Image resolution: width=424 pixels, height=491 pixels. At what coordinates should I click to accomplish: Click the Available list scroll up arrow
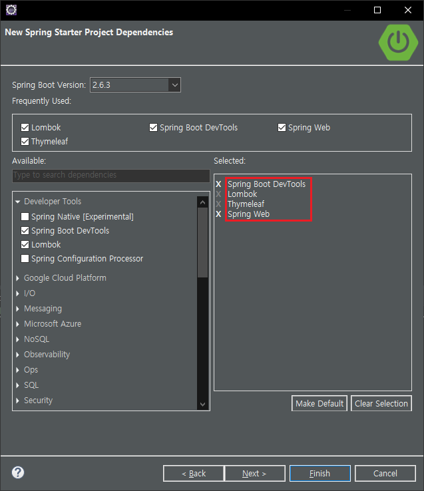pyautogui.click(x=202, y=202)
